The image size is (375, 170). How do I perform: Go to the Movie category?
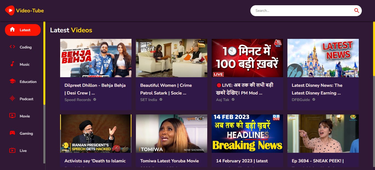(23, 116)
